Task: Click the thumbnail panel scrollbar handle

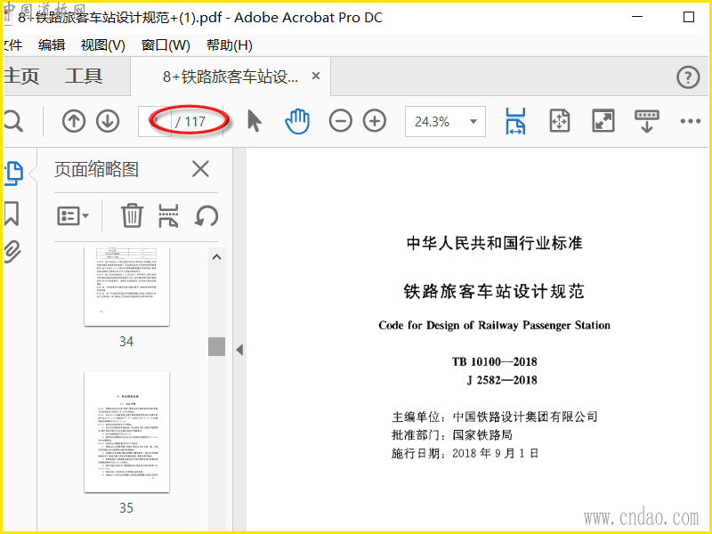Action: [x=217, y=346]
